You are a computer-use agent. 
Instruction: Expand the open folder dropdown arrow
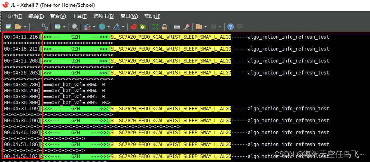coord(25,27)
